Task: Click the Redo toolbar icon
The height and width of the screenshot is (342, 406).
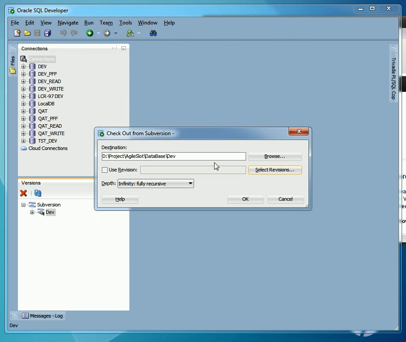Action: point(74,33)
